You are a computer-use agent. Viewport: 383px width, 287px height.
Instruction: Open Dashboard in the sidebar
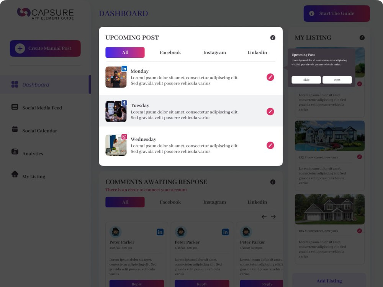pyautogui.click(x=46, y=85)
